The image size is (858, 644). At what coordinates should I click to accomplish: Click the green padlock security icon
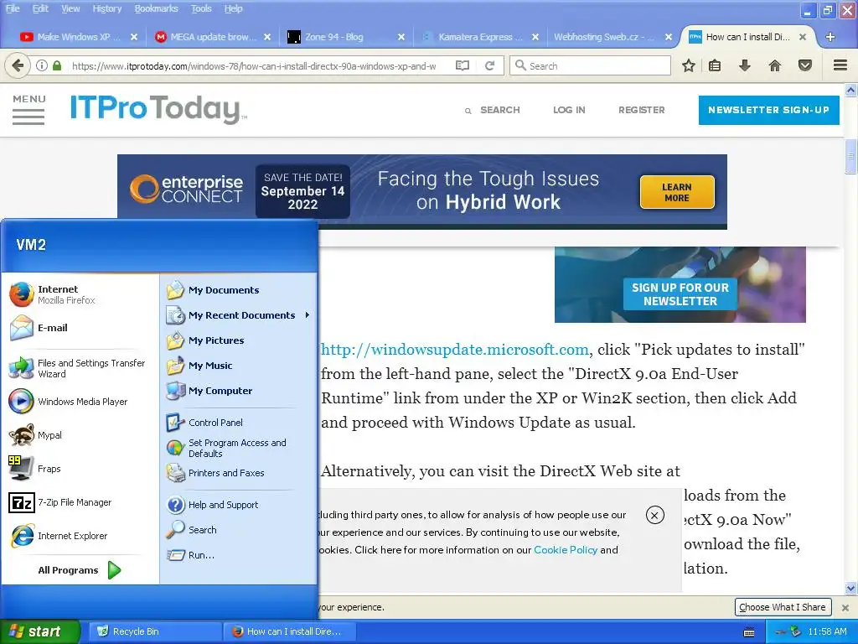coord(57,65)
